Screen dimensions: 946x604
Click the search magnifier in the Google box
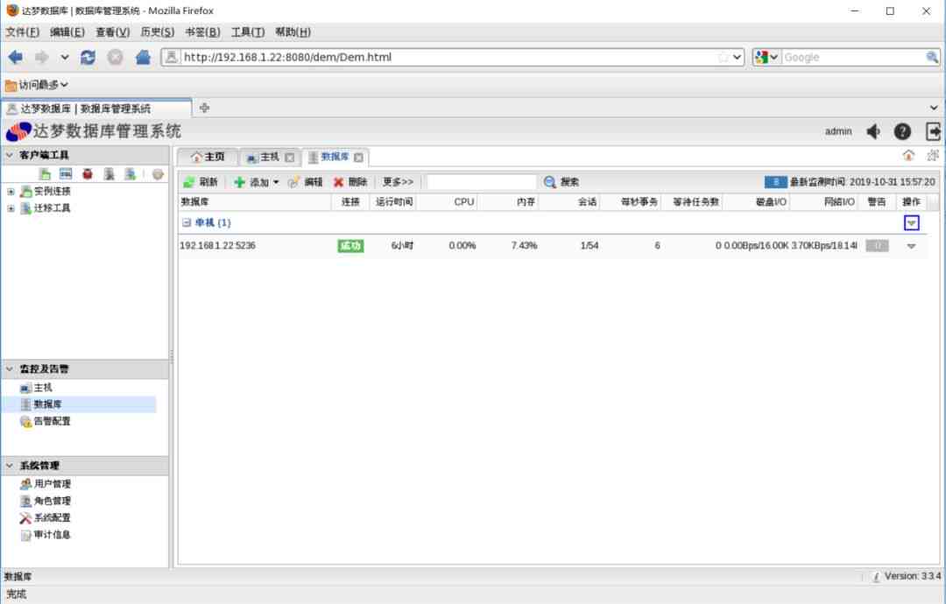[932, 57]
